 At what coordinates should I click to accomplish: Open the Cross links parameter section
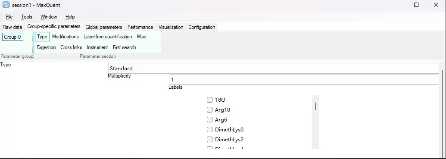coord(71,47)
